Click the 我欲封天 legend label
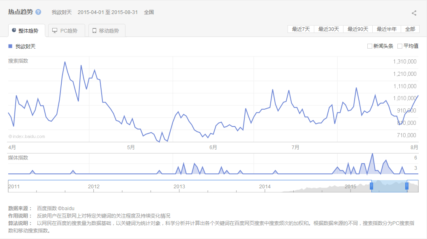Screen dimensions: 427x239 coord(26,47)
